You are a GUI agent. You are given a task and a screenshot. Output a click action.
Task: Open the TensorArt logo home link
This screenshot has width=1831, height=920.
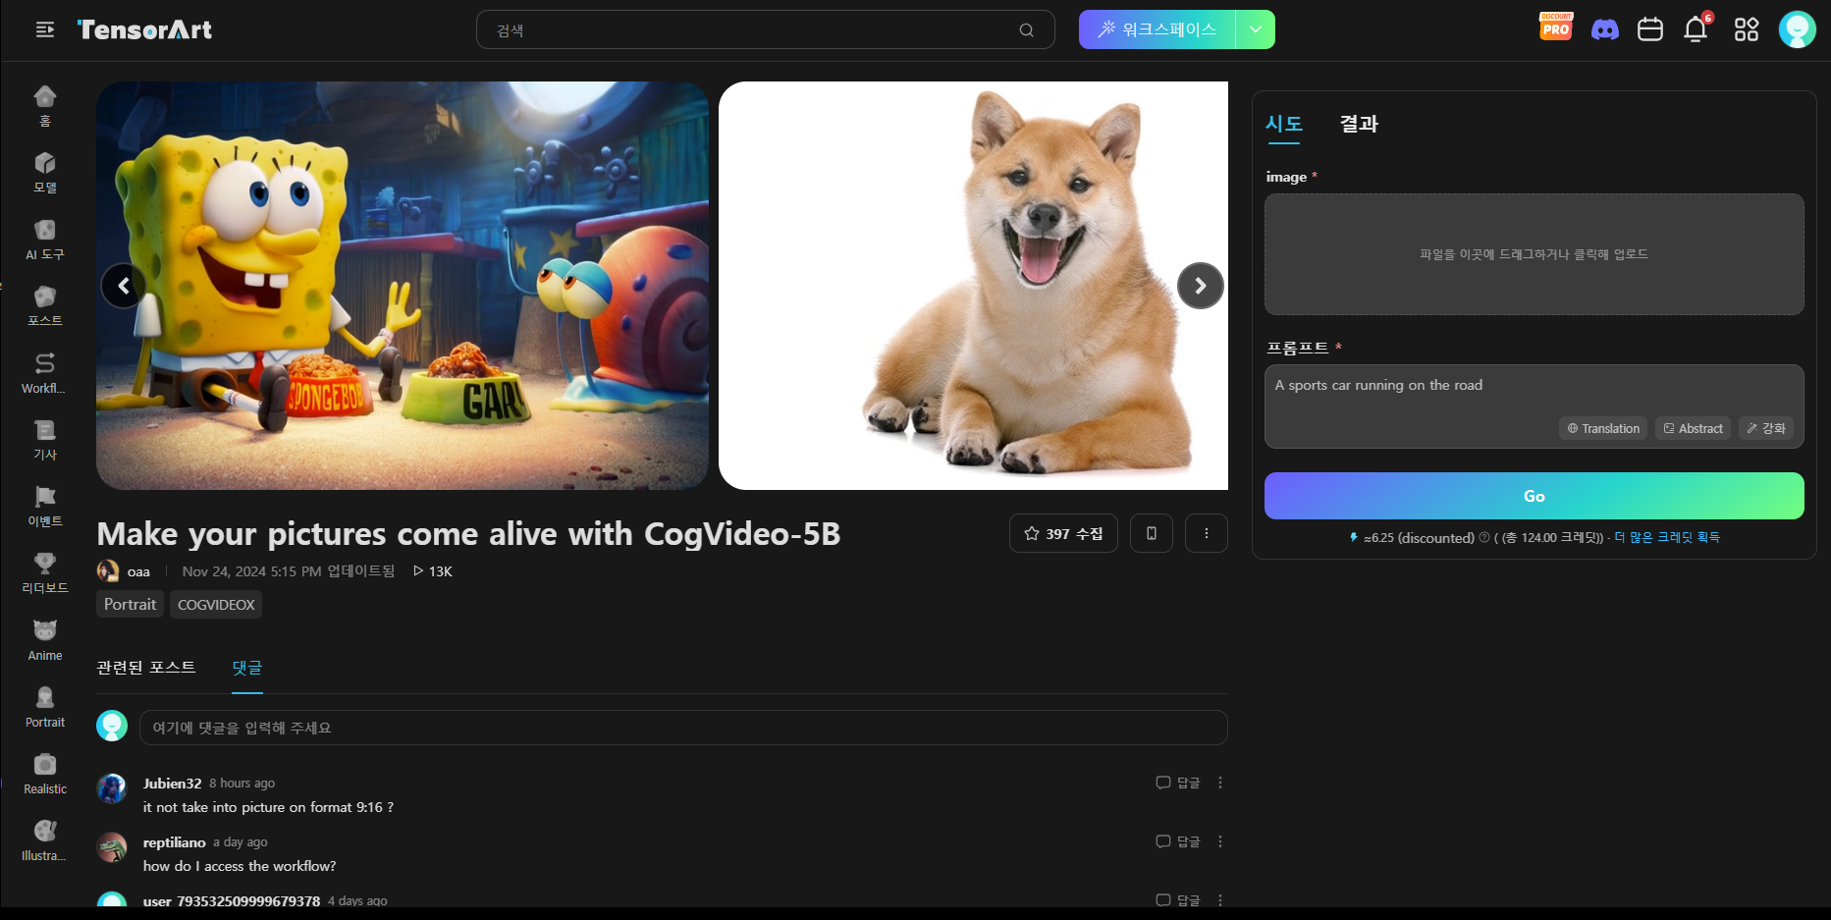point(144,29)
